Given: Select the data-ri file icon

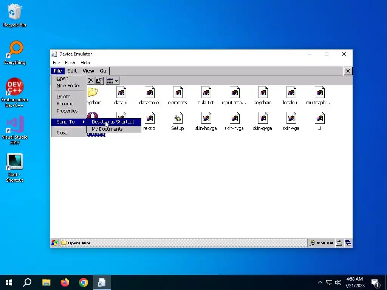Looking at the screenshot, I should pos(121,93).
